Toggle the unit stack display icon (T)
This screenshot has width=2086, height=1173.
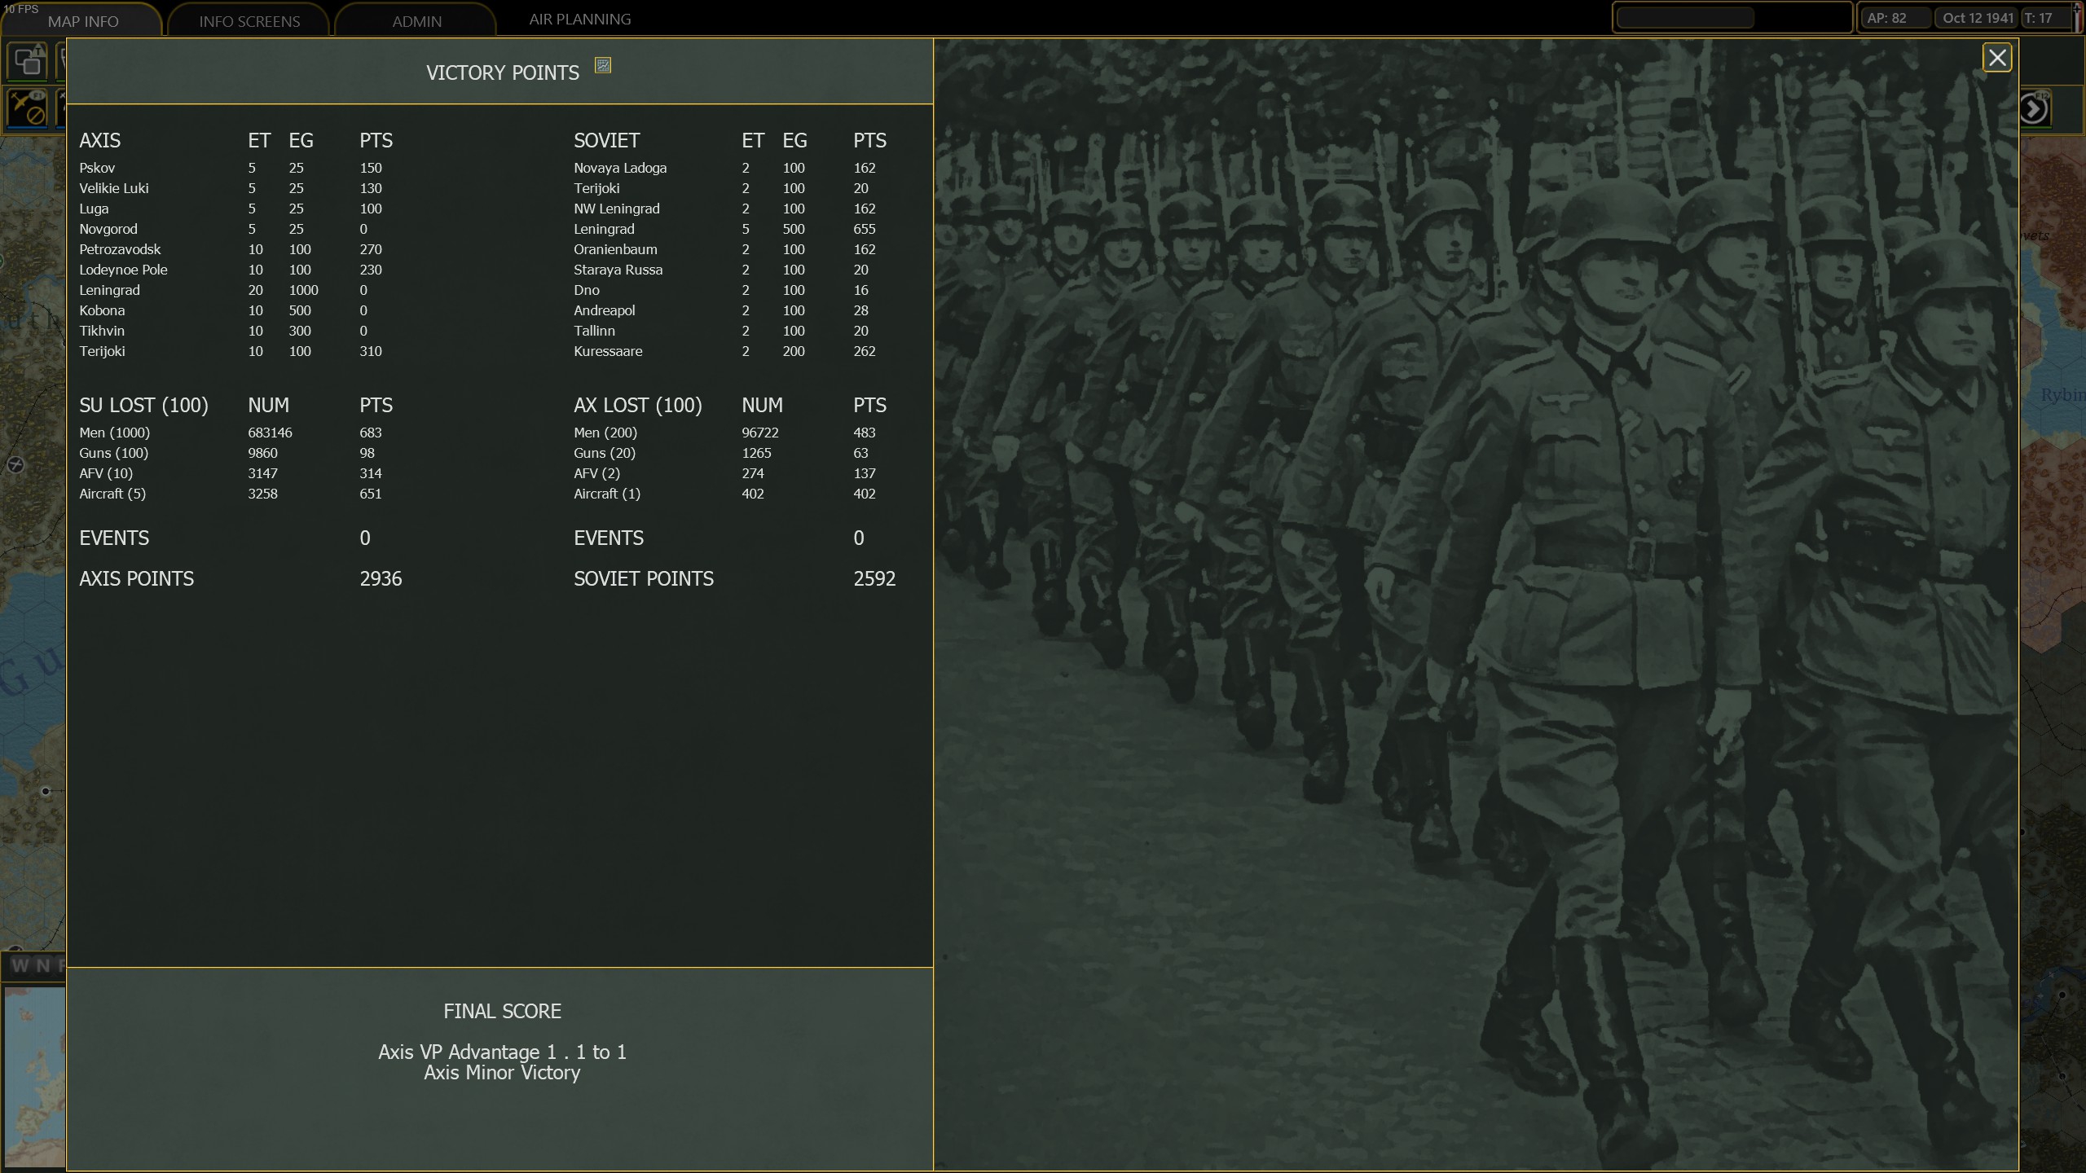coord(28,61)
